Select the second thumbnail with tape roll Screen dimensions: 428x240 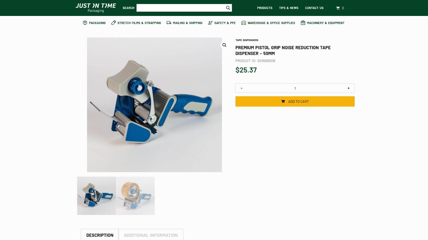(x=135, y=196)
